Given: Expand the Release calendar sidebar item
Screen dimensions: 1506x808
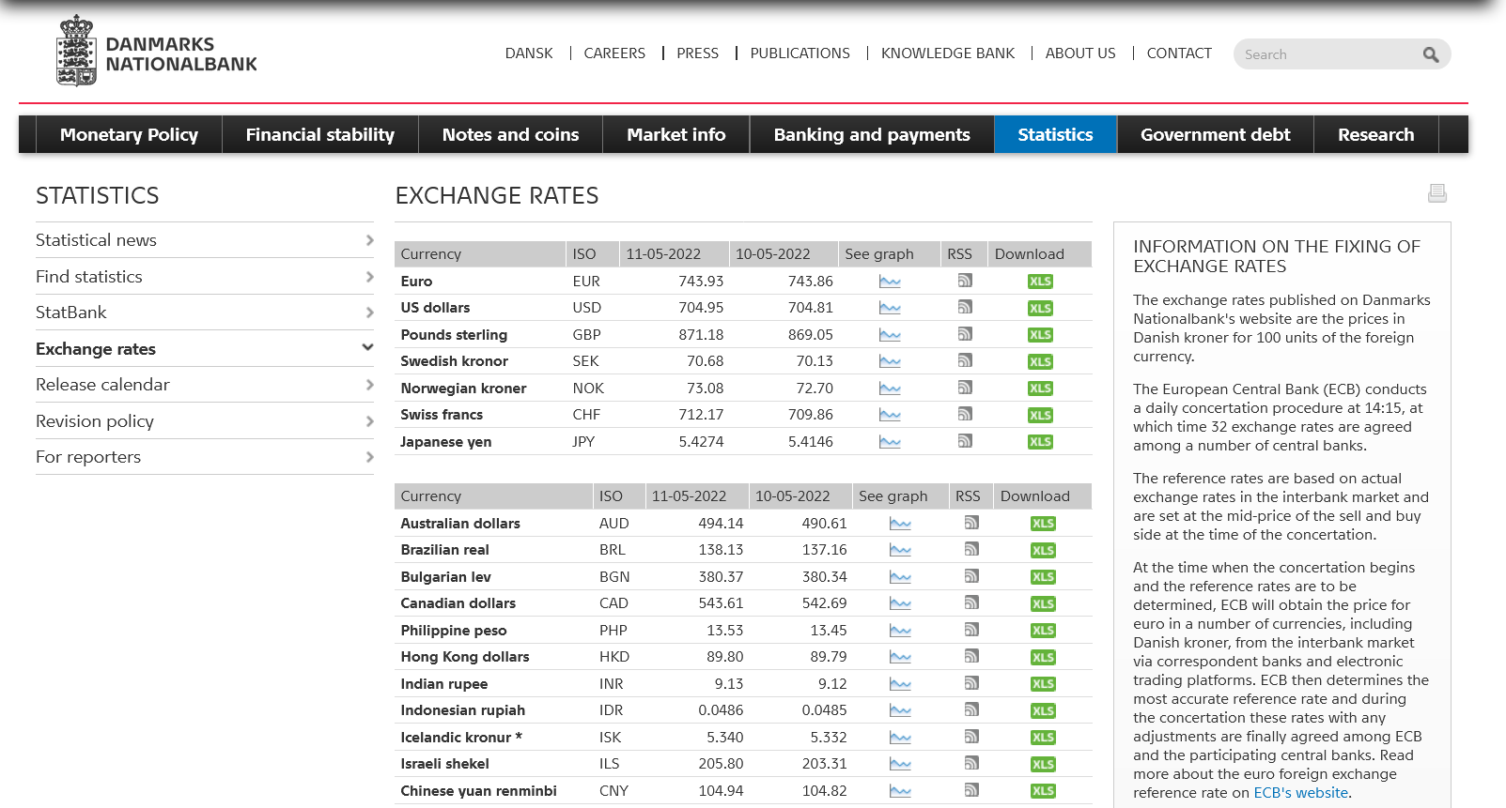Looking at the screenshot, I should pos(369,385).
